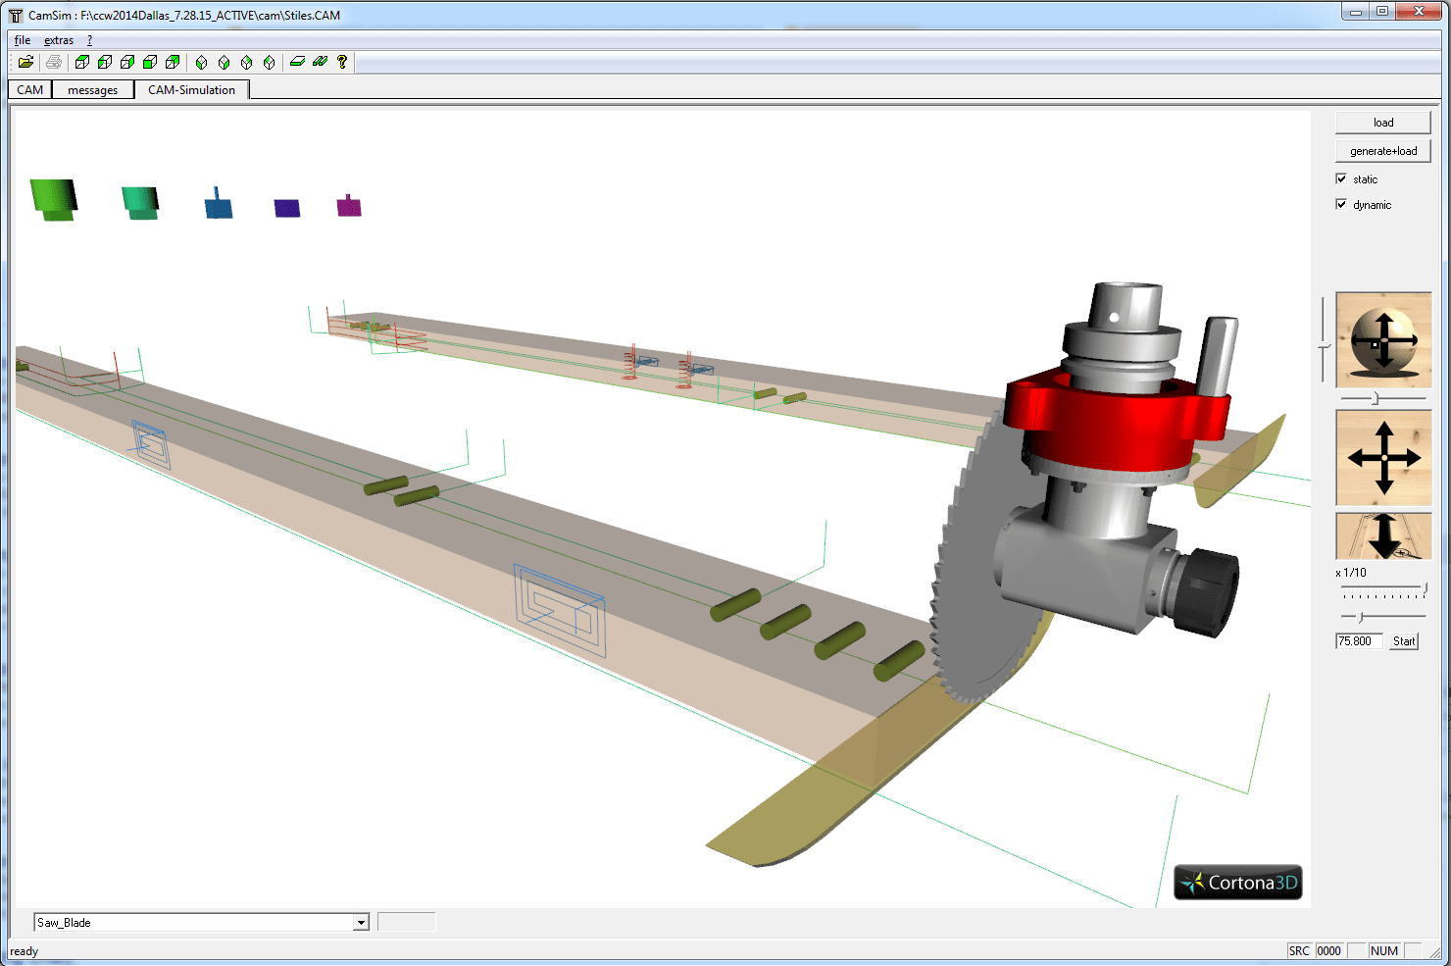Open the extras menu
Viewport: 1451px width, 966px height.
click(58, 39)
